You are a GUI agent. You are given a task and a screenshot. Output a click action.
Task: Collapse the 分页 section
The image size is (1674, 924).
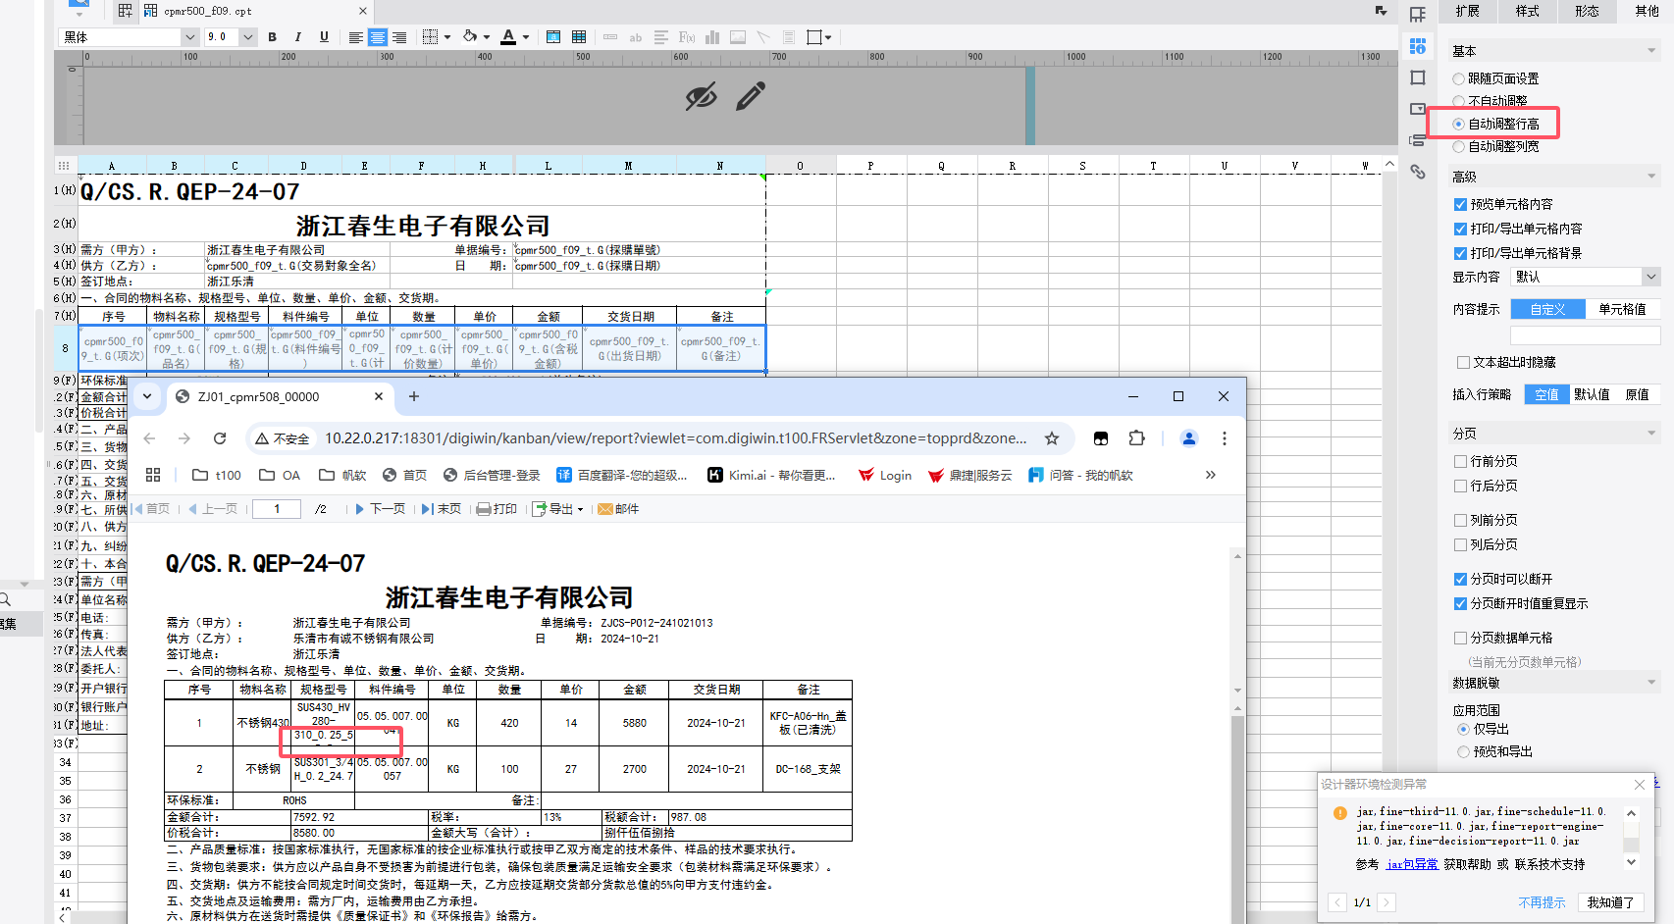1652,433
